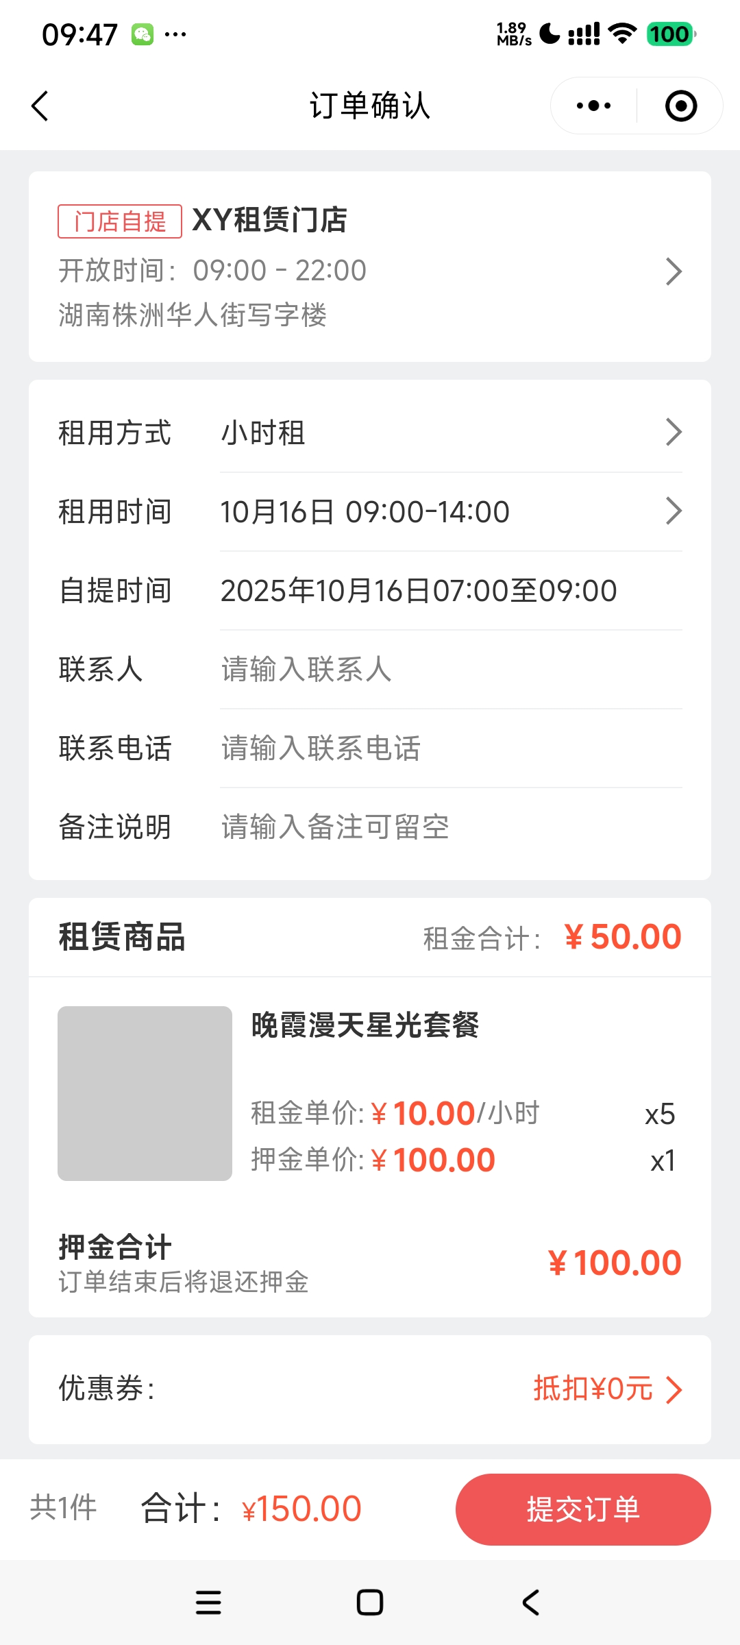Tap the 门店自提 pickup tag
Image resolution: width=740 pixels, height=1645 pixels.
[120, 221]
